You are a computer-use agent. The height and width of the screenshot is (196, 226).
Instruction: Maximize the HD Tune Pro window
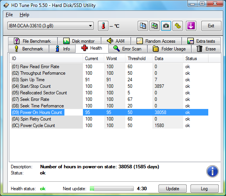tap(202, 3)
